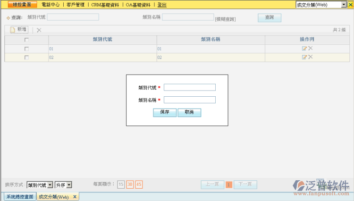Click the 類別代號 input field in dialog
This screenshot has width=354, height=201.
point(189,87)
